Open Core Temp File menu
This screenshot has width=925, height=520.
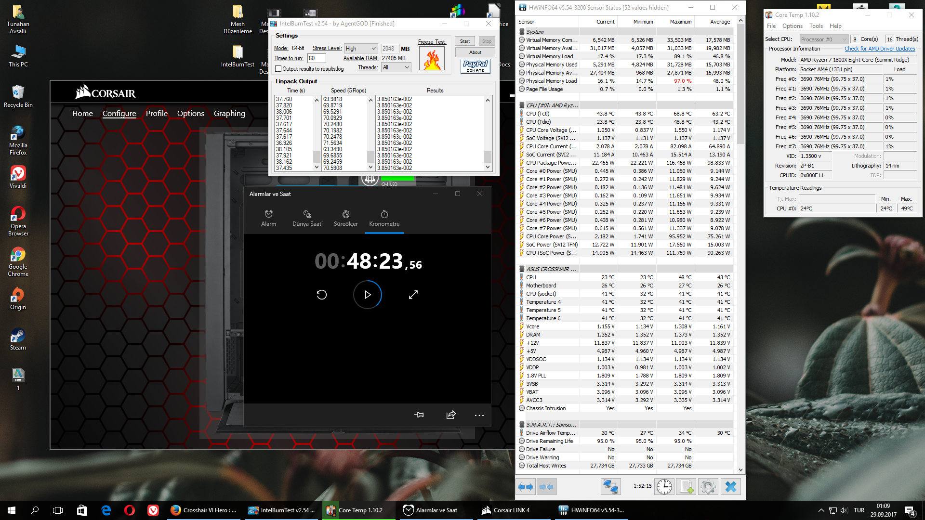(771, 26)
